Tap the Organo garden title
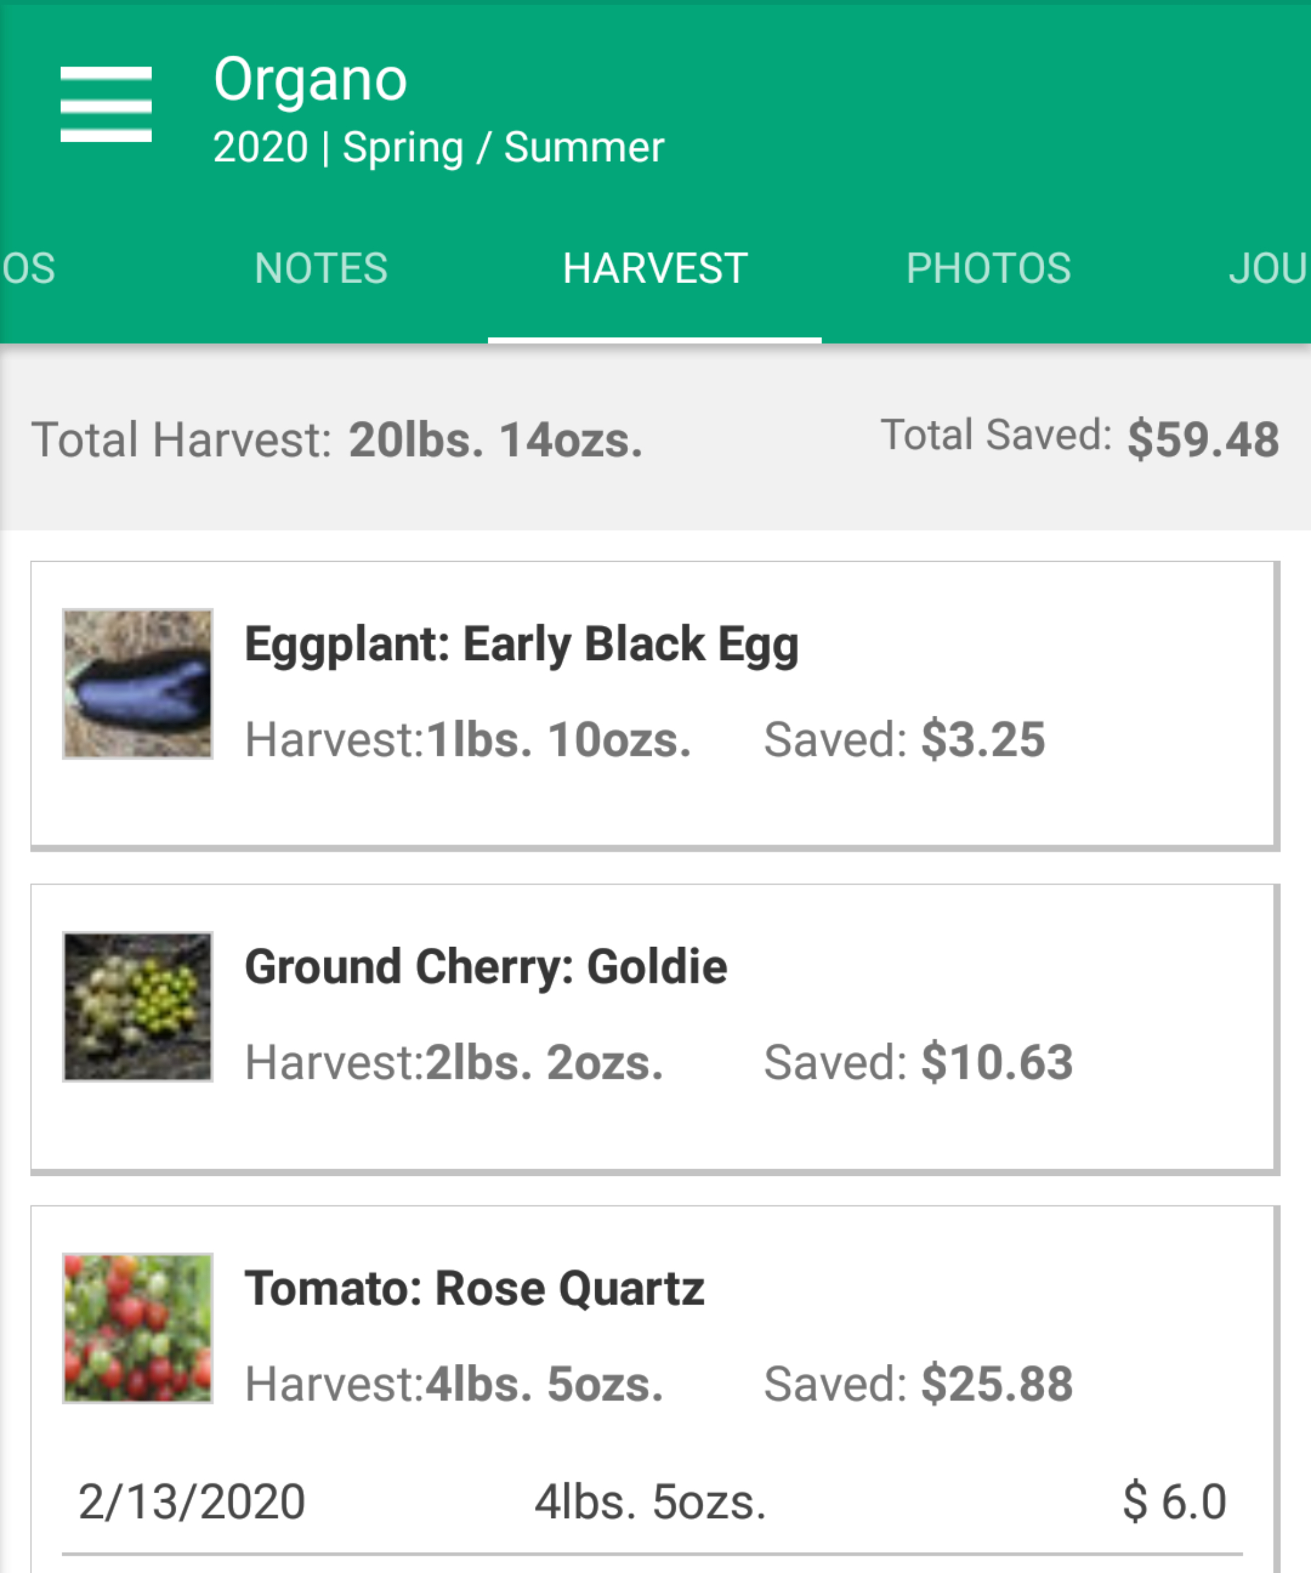 point(310,79)
